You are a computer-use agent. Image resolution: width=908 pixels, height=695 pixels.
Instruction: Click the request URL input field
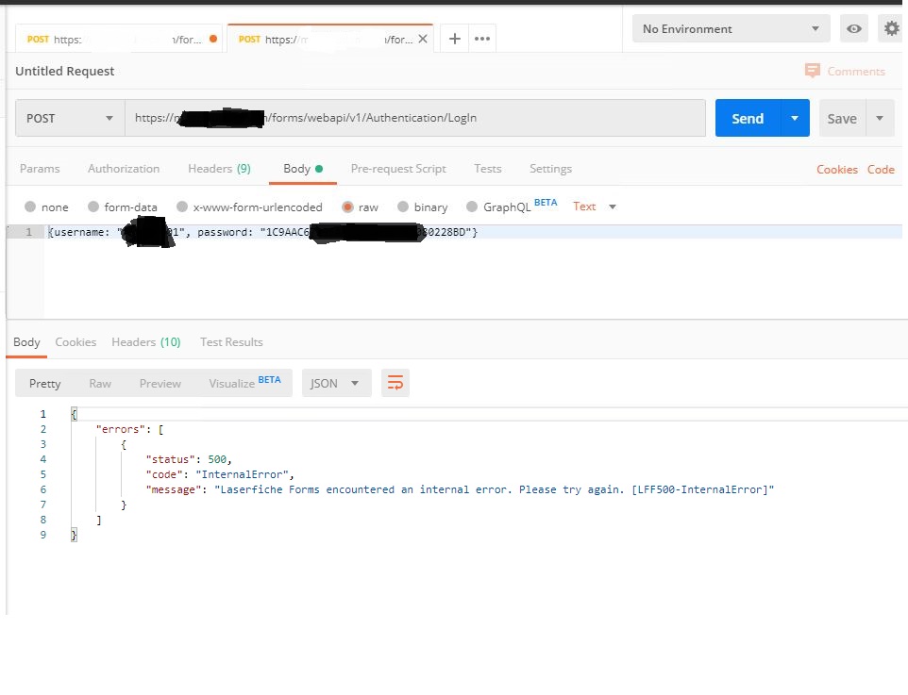tap(415, 119)
